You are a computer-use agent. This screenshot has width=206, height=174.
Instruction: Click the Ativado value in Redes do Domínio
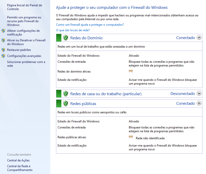134,56
